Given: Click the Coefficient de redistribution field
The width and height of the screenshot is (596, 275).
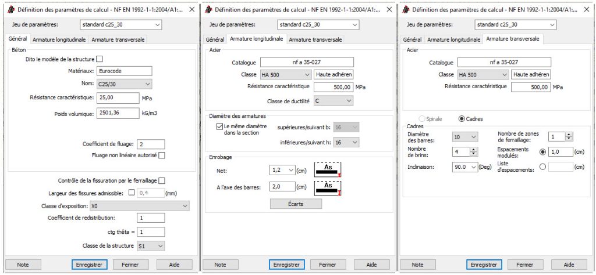Looking at the screenshot, I should click(151, 218).
